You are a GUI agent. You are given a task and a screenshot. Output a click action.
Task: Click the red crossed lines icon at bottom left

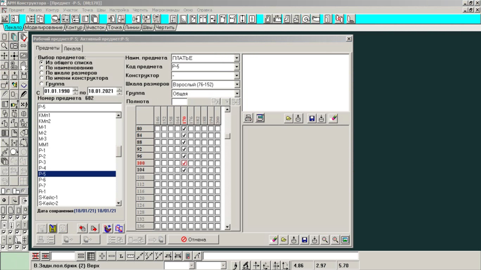click(36, 256)
